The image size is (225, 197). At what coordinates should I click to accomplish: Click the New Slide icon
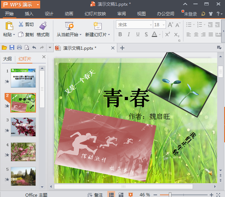click(98, 26)
